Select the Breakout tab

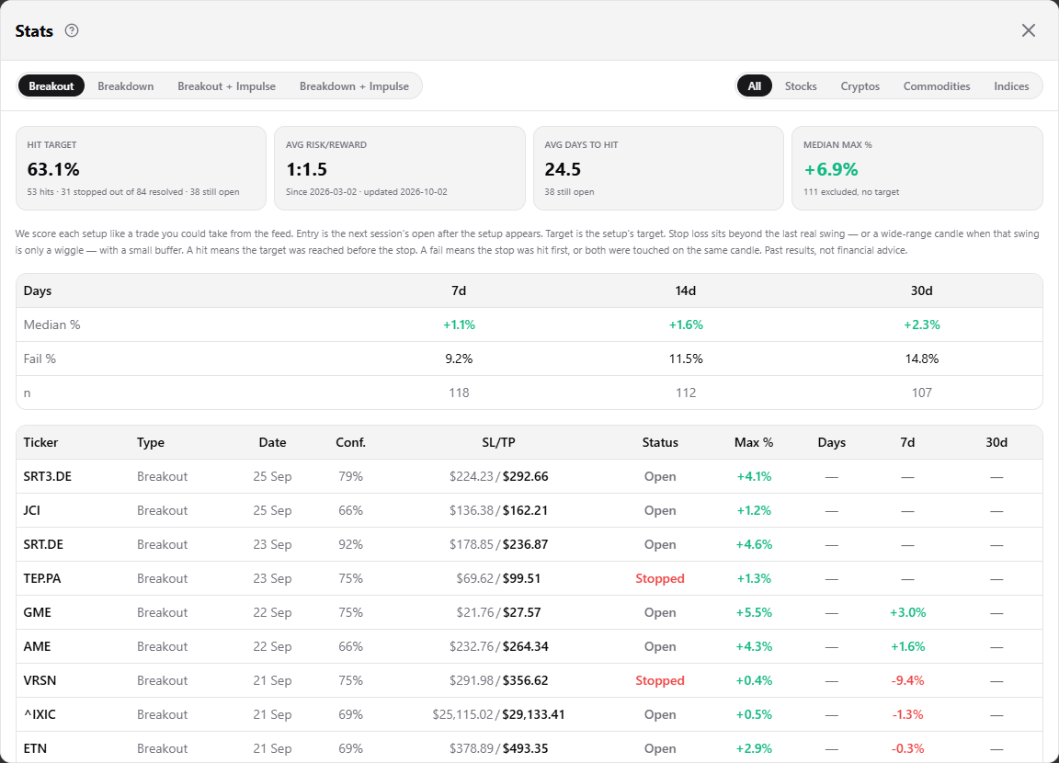point(51,85)
